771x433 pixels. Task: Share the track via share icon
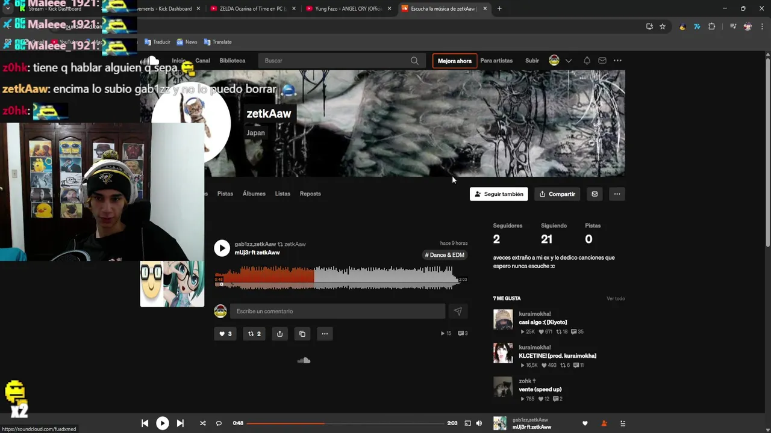(x=279, y=334)
